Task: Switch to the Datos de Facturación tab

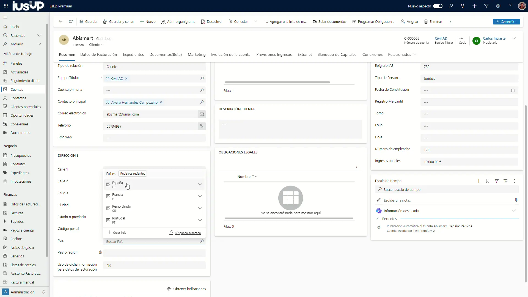Action: tap(98, 54)
